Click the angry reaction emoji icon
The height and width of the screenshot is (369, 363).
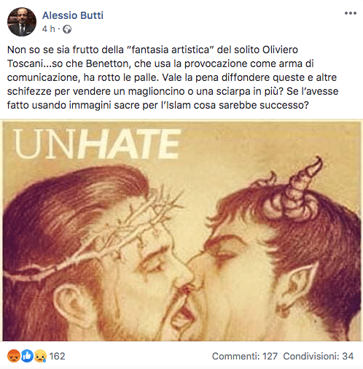pos(14,356)
